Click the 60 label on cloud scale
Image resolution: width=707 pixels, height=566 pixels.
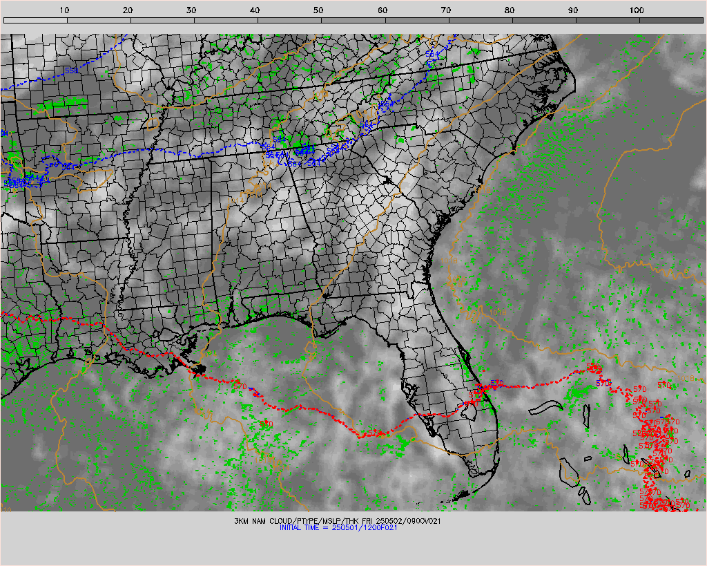pyautogui.click(x=382, y=10)
